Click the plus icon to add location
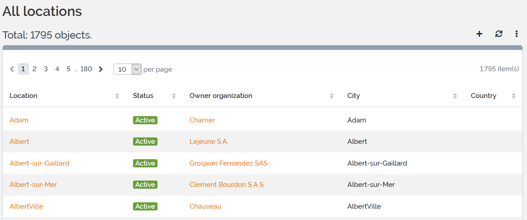 pyautogui.click(x=479, y=34)
